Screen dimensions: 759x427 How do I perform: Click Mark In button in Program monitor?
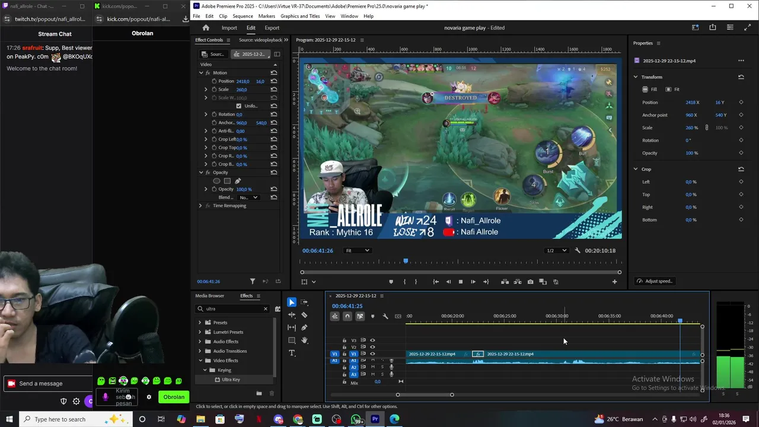[404, 282]
